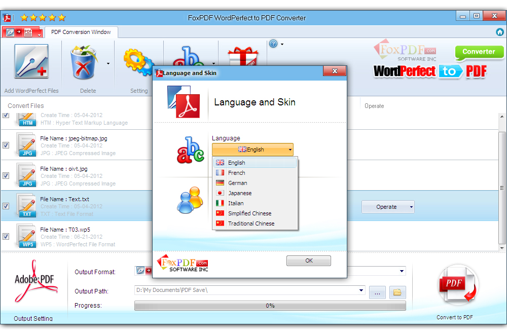Click the FoxPDF app icon in the title bar
This screenshot has height=335, width=507.
7,18
